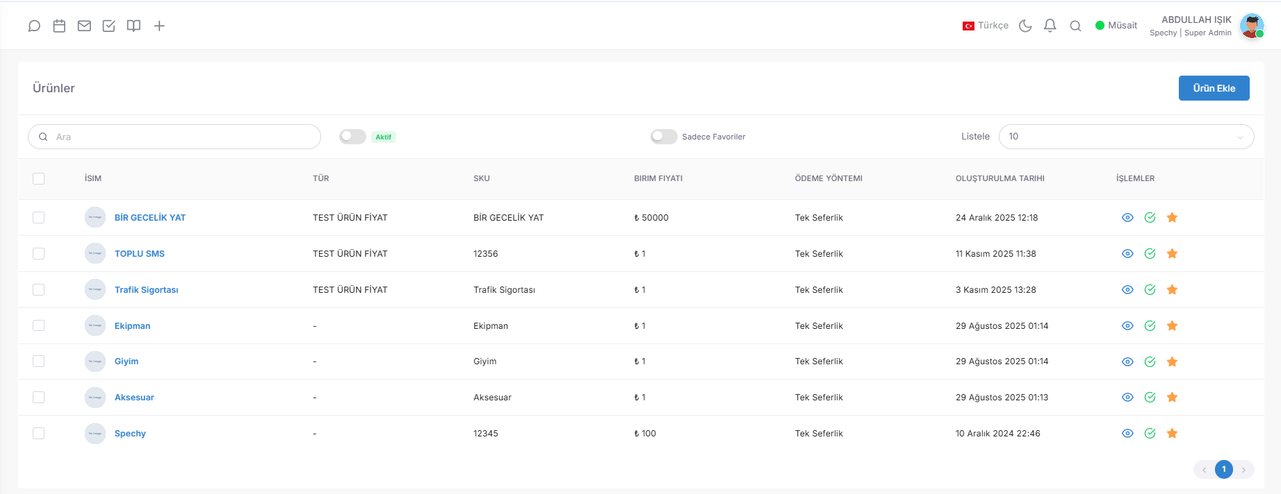This screenshot has width=1281, height=494.
Task: Click star icon for TOPLU SMS row
Action: tap(1173, 254)
